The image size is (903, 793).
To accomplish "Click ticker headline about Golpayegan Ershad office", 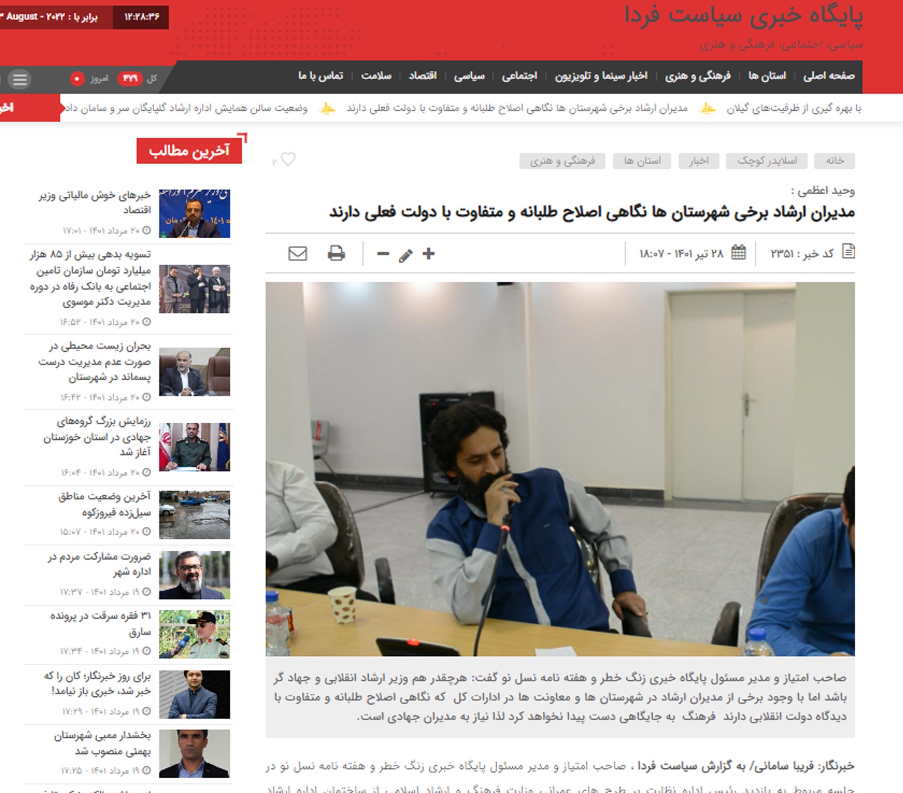I will [x=186, y=108].
